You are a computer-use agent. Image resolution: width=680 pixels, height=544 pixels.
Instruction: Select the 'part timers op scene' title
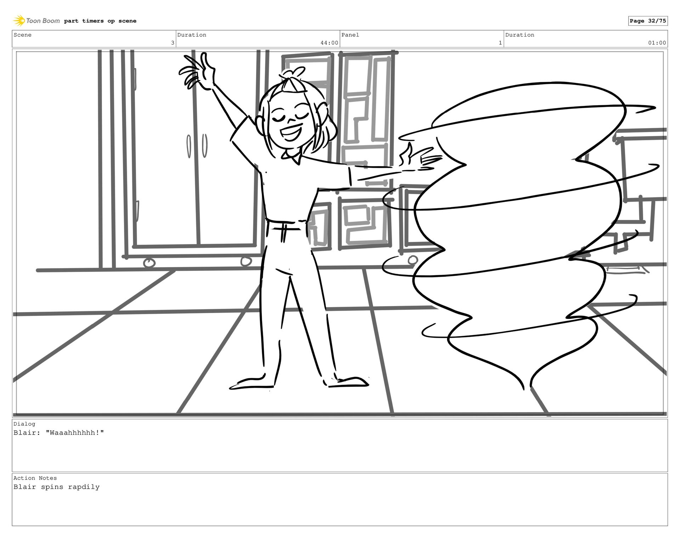click(x=100, y=21)
